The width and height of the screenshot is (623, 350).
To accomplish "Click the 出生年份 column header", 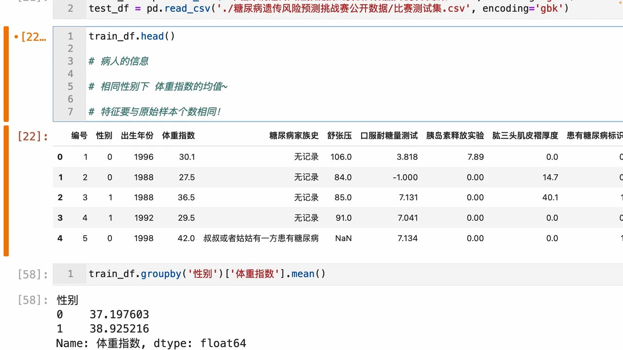I will (x=137, y=136).
